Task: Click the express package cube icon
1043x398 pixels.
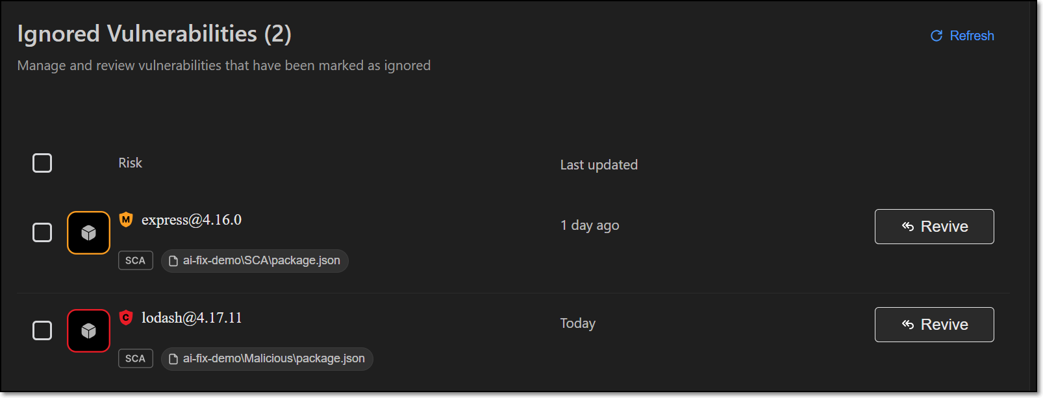Action: (x=88, y=232)
